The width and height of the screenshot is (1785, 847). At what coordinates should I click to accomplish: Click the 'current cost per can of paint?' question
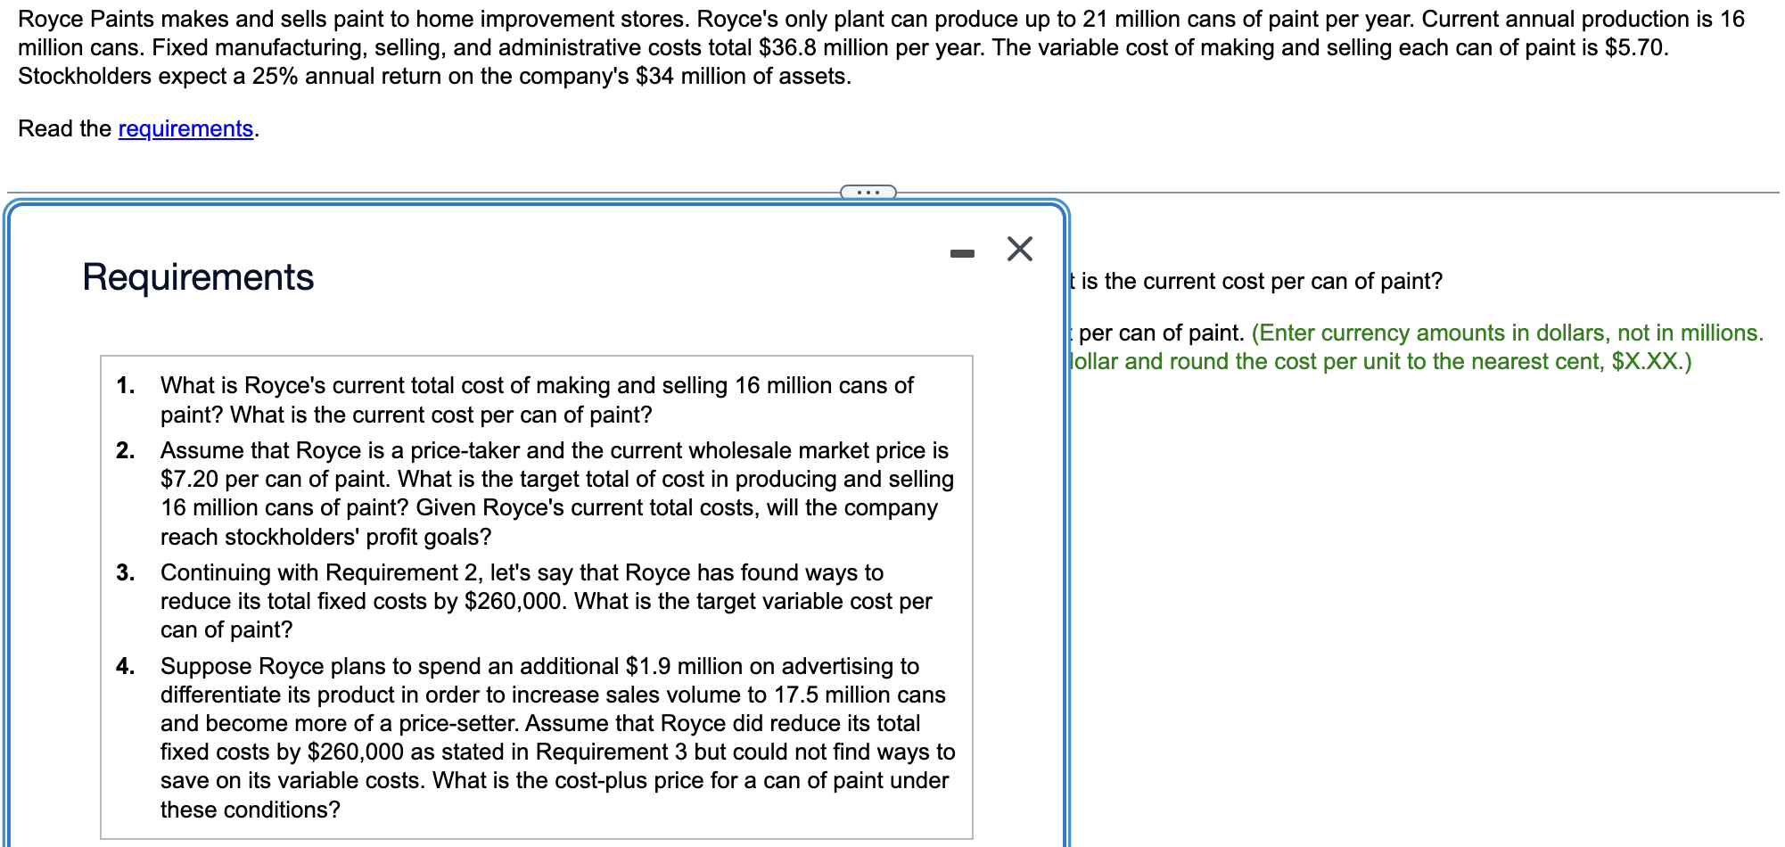(1255, 282)
